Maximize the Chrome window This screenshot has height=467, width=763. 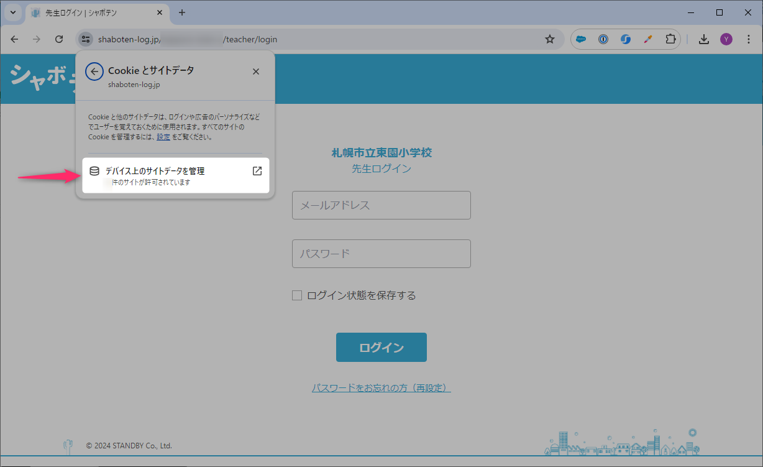point(720,12)
